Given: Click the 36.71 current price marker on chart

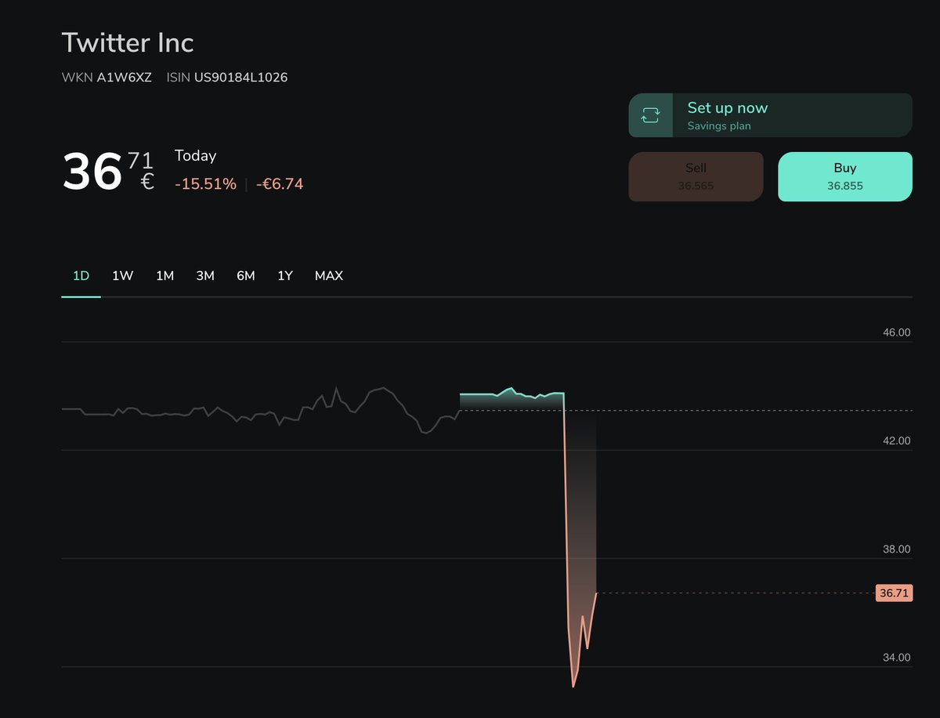Looking at the screenshot, I should pos(894,593).
